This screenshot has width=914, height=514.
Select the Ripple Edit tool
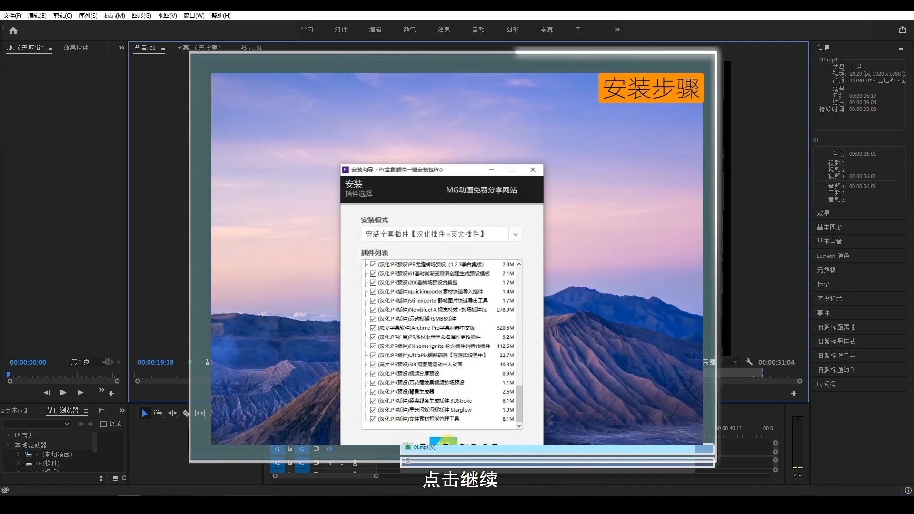173,414
